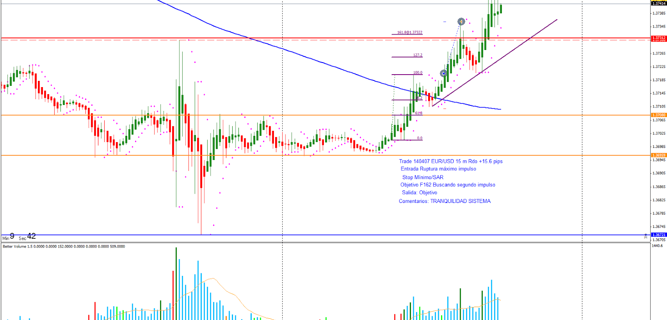Click the black 1.37414 current price tag
The height and width of the screenshot is (320, 667).
[x=659, y=3]
